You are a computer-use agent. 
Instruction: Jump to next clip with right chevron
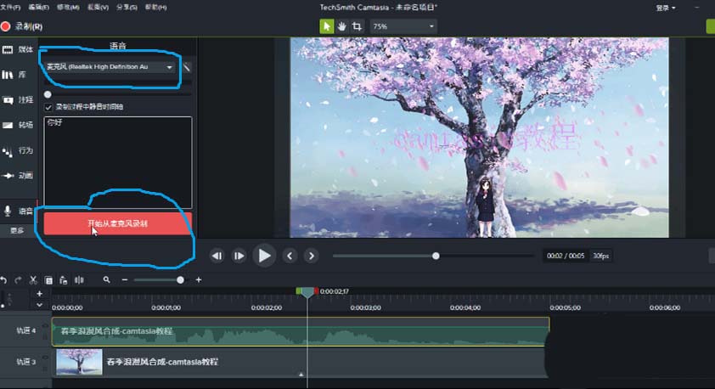pos(312,256)
